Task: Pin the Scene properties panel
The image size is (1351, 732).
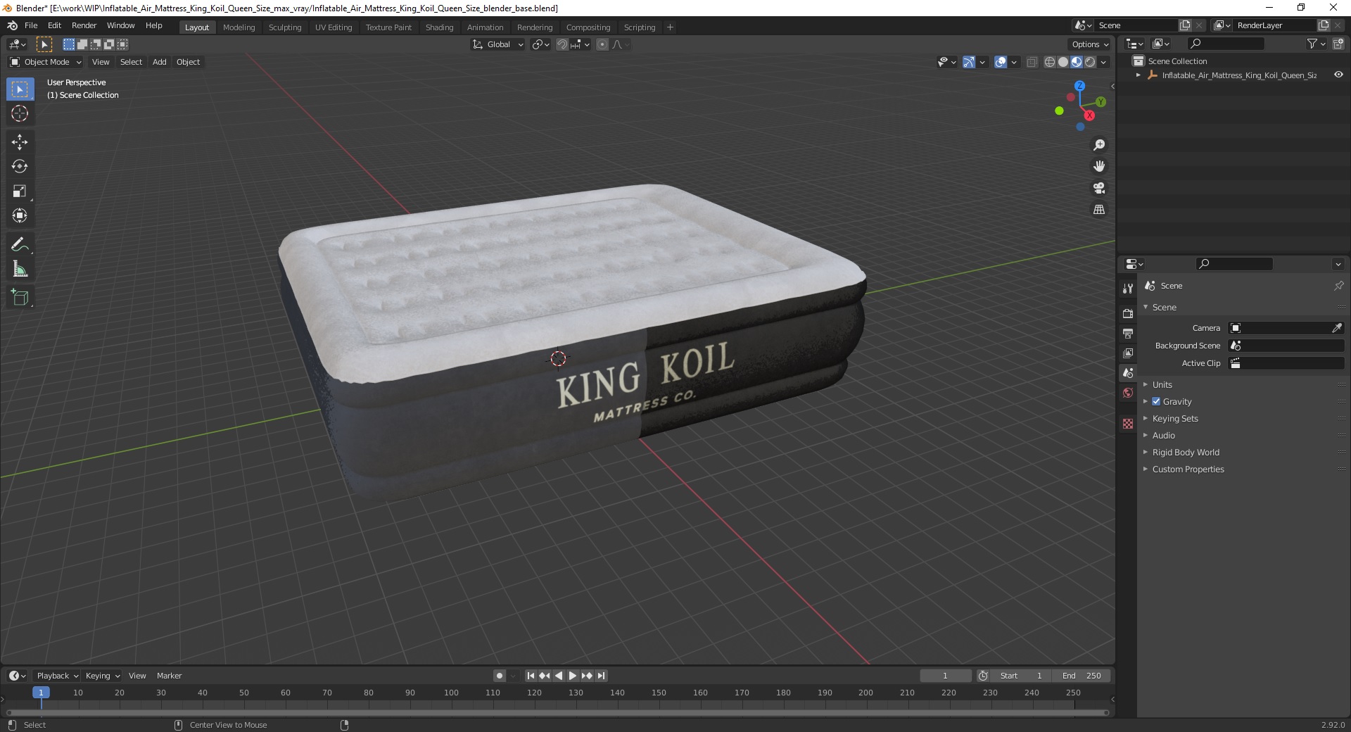Action: [x=1338, y=286]
